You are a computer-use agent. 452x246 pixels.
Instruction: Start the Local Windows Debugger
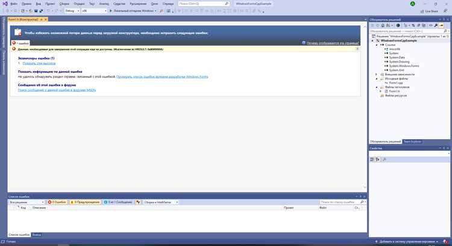point(132,11)
